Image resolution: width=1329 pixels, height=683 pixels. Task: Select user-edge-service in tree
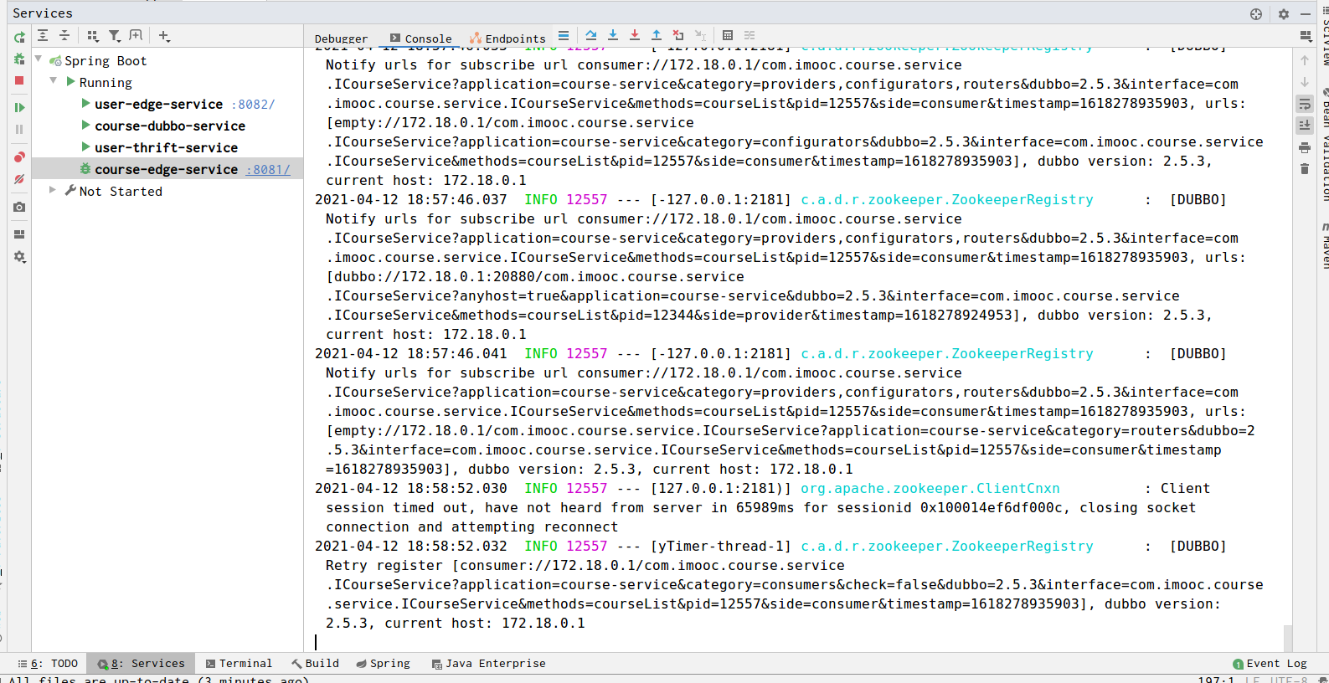(x=158, y=104)
